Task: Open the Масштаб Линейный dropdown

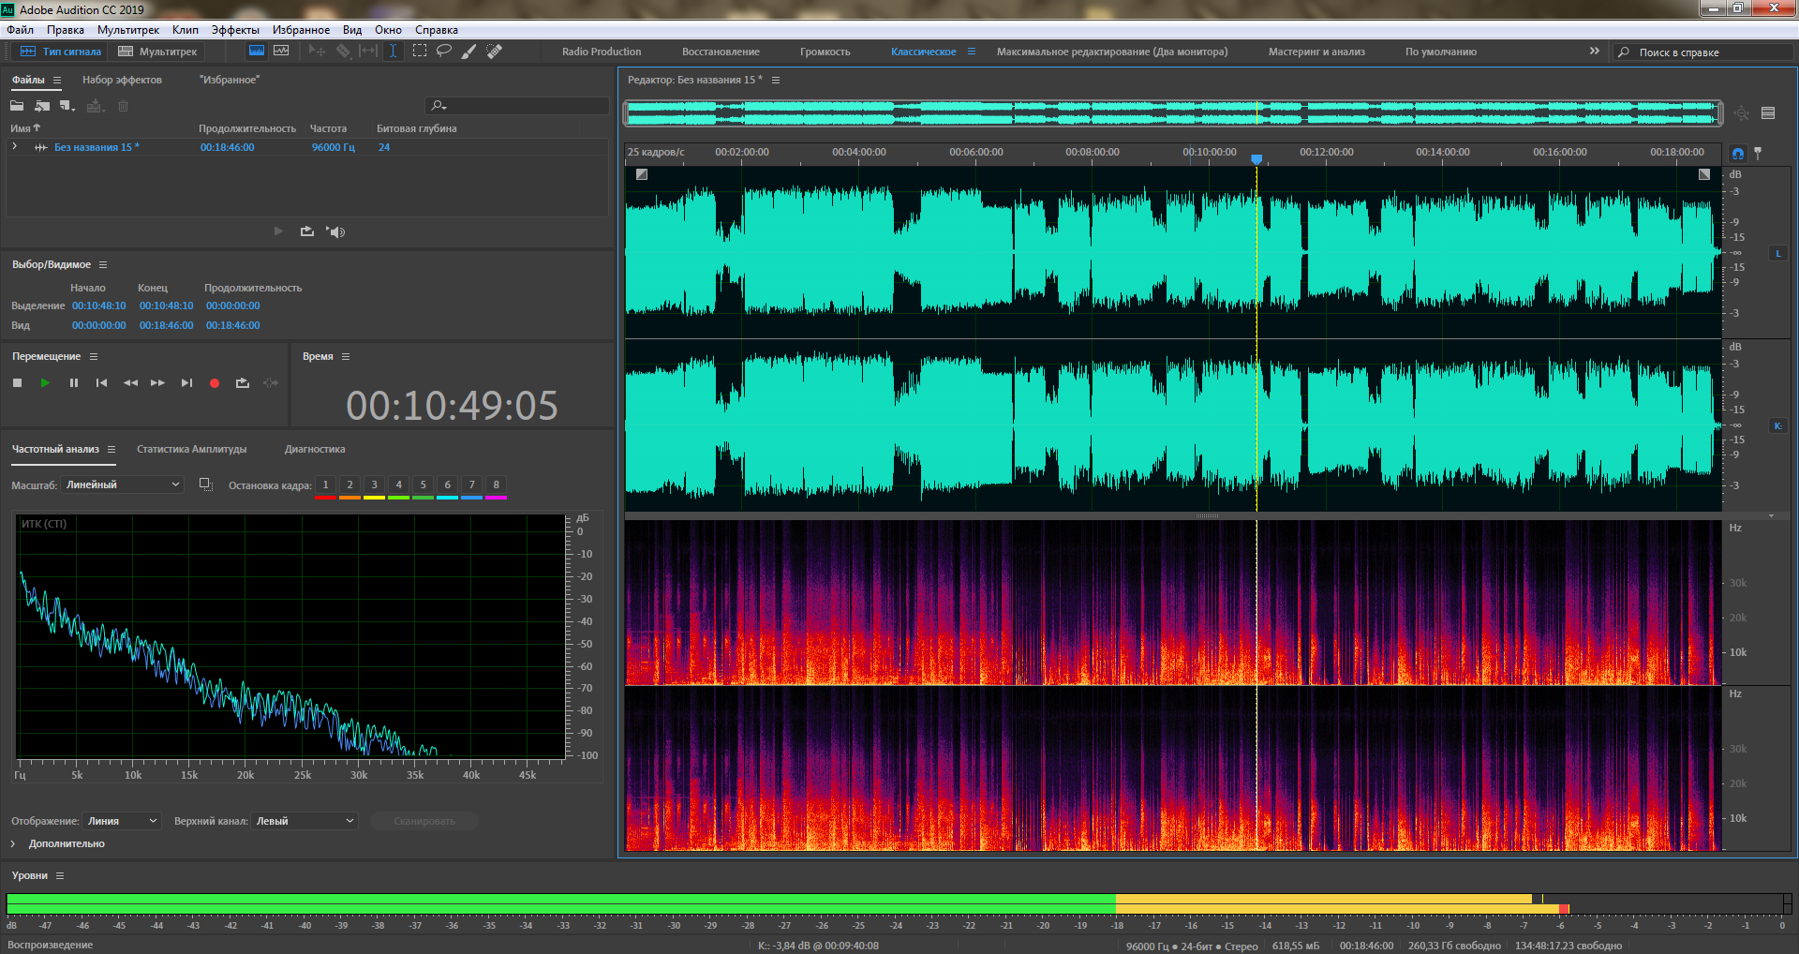Action: [x=123, y=484]
